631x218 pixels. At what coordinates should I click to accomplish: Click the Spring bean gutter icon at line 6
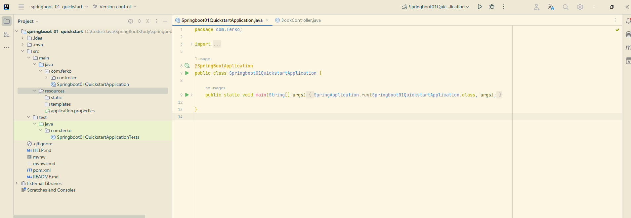click(187, 66)
